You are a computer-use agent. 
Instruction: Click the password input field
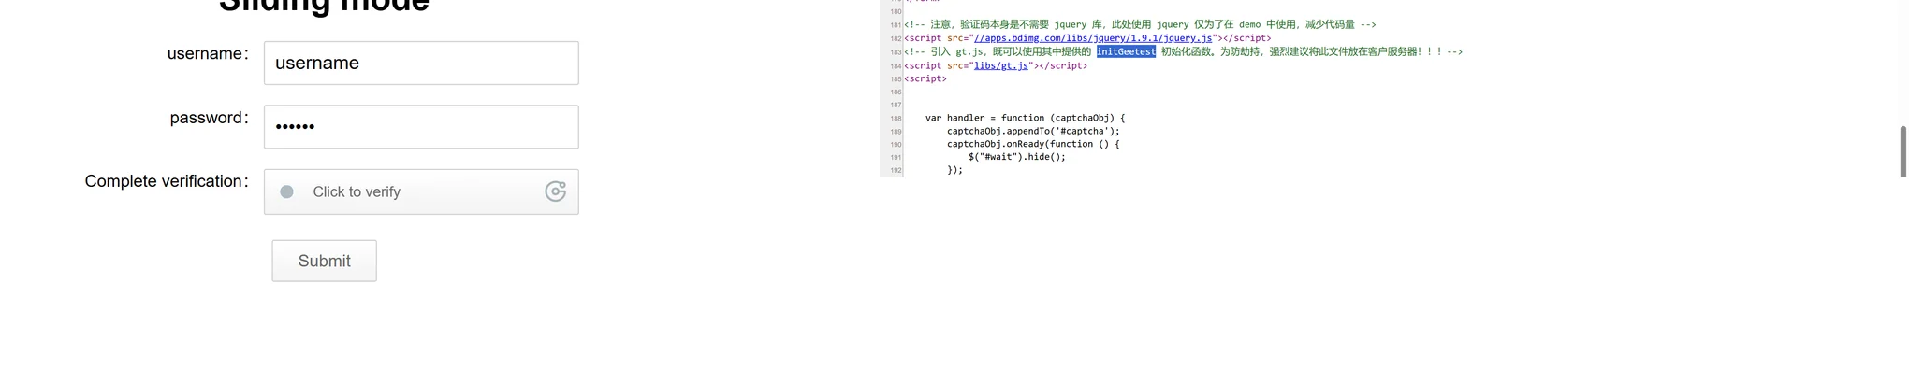tap(421, 127)
